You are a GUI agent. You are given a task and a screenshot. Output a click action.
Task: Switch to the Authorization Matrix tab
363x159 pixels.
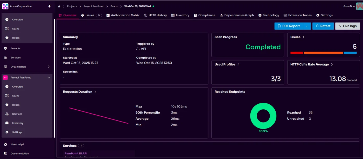[123, 15]
